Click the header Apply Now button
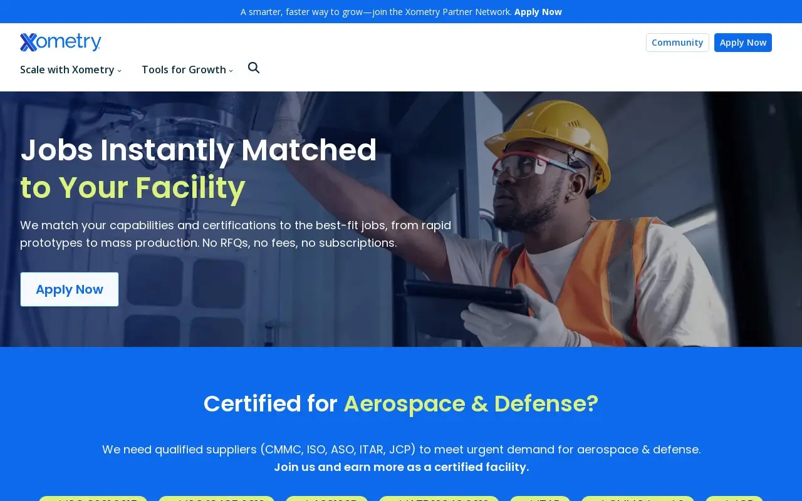The width and height of the screenshot is (802, 501). tap(743, 43)
